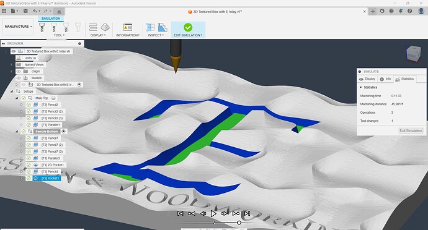The image size is (428, 230).
Task: Open the Information toolbar icon
Action: pyautogui.click(x=128, y=27)
